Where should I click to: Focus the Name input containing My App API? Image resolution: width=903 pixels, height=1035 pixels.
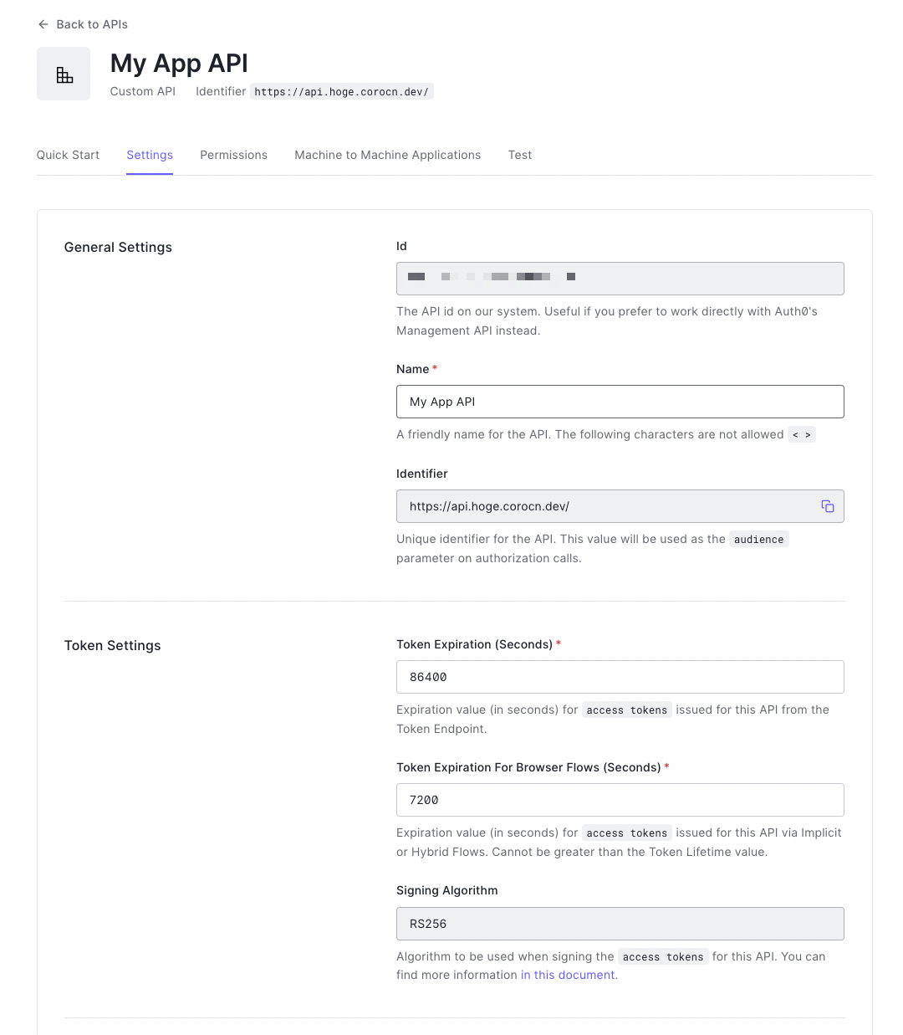click(x=620, y=402)
